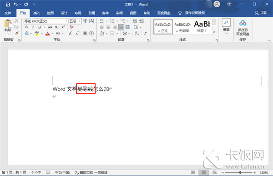Image resolution: width=273 pixels, height=176 pixels.
Task: Click the Cut scissors icon
Action: pos(16,21)
